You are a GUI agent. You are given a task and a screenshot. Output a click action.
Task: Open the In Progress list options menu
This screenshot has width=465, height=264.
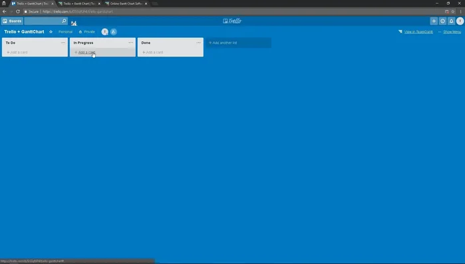click(131, 43)
